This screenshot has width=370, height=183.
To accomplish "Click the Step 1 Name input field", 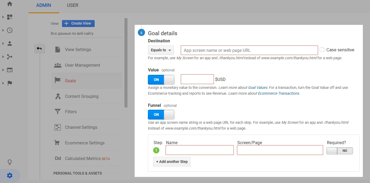I will (199, 150).
